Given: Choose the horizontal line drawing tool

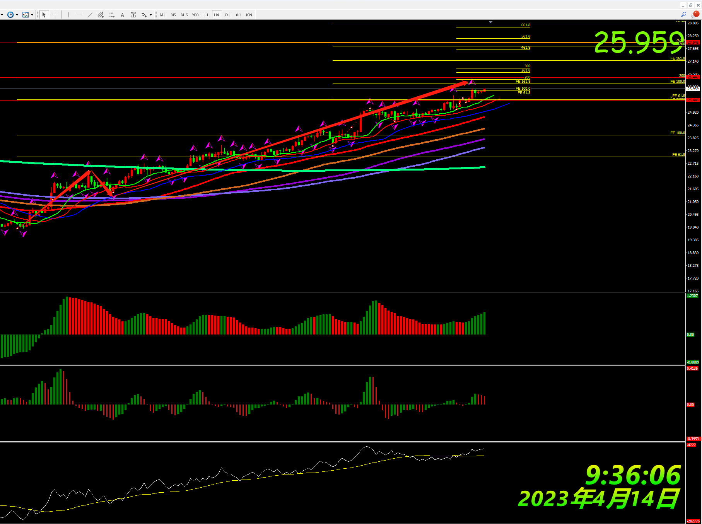Looking at the screenshot, I should (79, 15).
